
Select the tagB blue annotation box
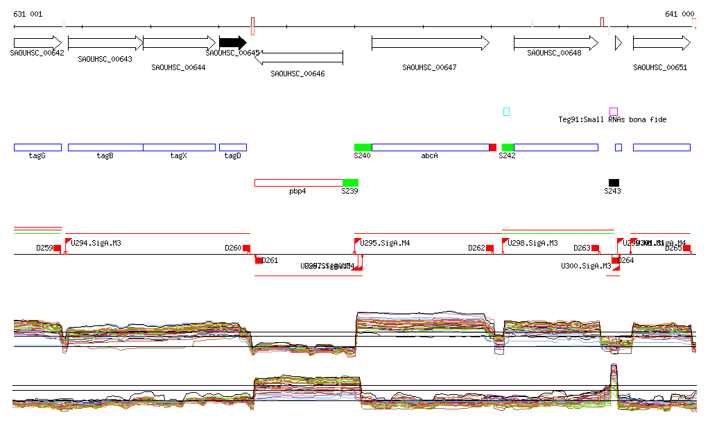click(105, 147)
